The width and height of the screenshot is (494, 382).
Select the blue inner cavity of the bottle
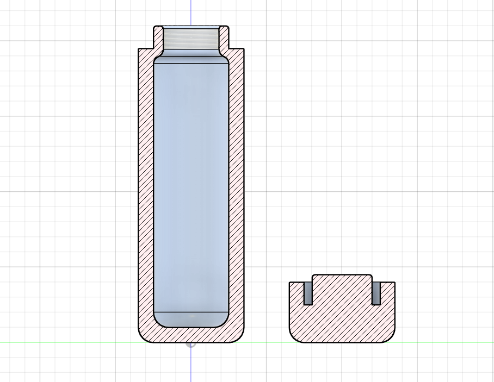190,185
